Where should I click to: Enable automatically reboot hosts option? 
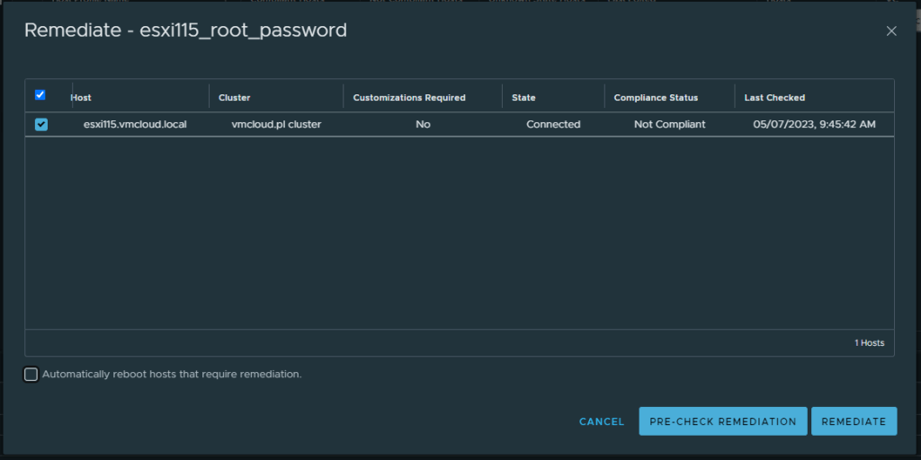[31, 374]
